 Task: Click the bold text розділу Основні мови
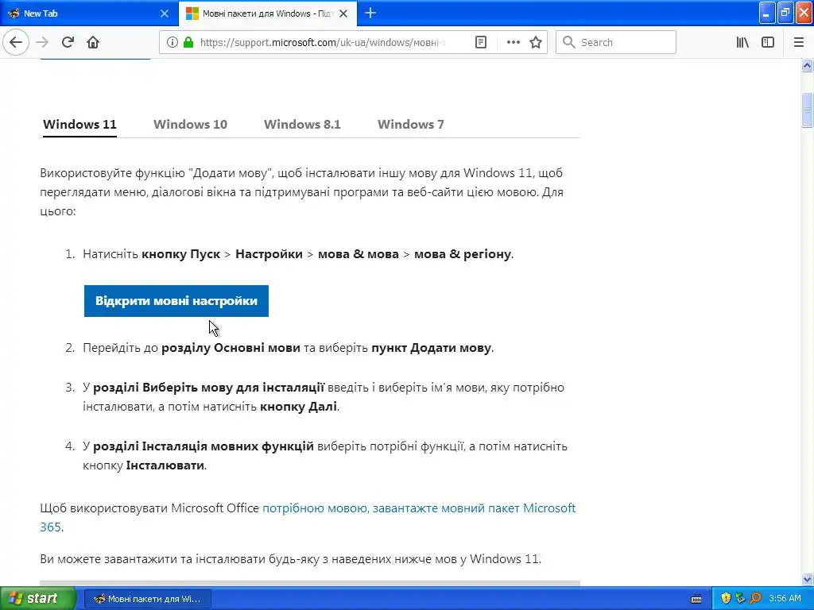click(x=231, y=348)
